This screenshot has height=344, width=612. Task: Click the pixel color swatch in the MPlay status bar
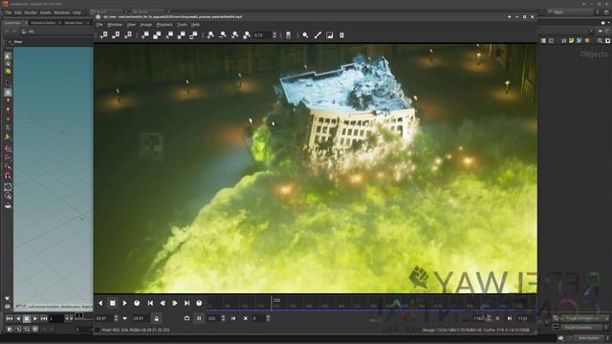click(98, 330)
